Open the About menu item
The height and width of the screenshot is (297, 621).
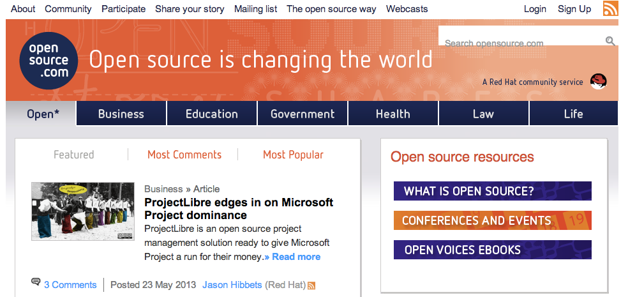pos(23,9)
